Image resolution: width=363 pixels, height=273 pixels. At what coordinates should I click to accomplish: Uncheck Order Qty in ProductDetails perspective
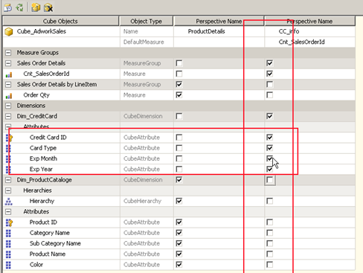(179, 95)
